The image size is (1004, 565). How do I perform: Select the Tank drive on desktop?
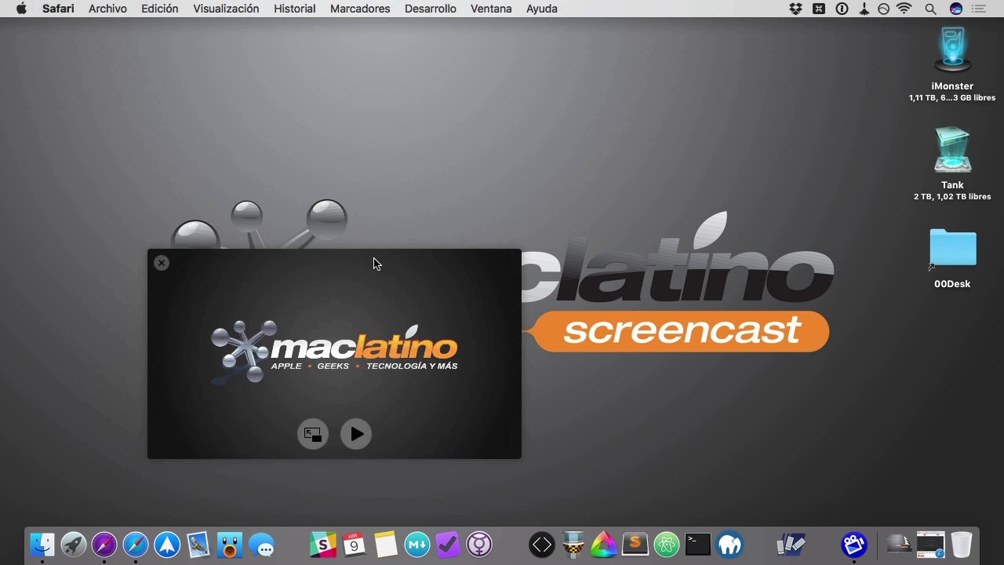[x=952, y=163]
